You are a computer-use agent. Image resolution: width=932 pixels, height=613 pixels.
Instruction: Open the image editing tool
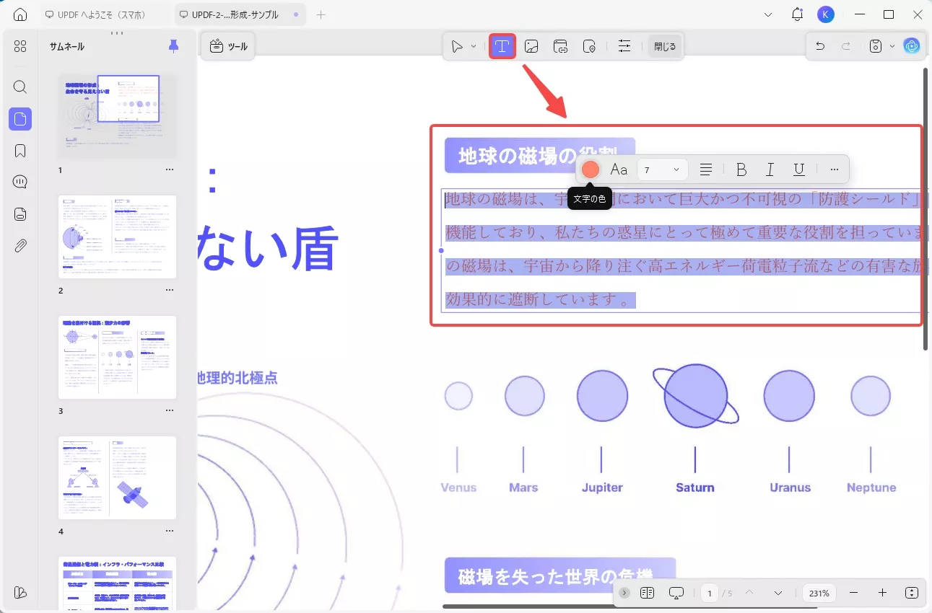(x=532, y=45)
